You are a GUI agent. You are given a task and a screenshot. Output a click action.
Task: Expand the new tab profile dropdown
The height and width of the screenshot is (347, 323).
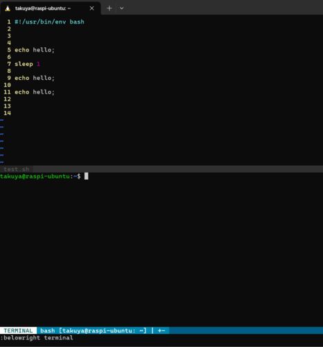click(121, 8)
